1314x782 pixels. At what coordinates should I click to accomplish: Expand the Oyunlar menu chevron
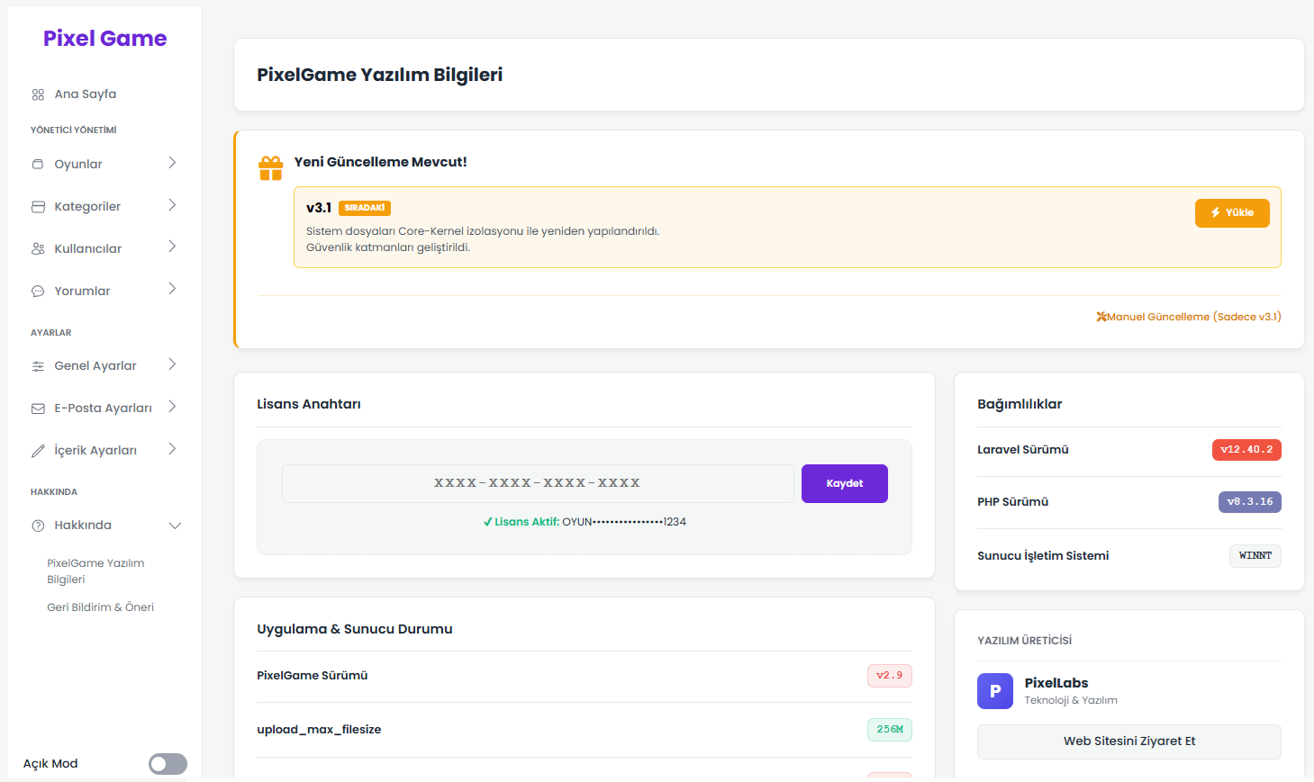pyautogui.click(x=172, y=163)
